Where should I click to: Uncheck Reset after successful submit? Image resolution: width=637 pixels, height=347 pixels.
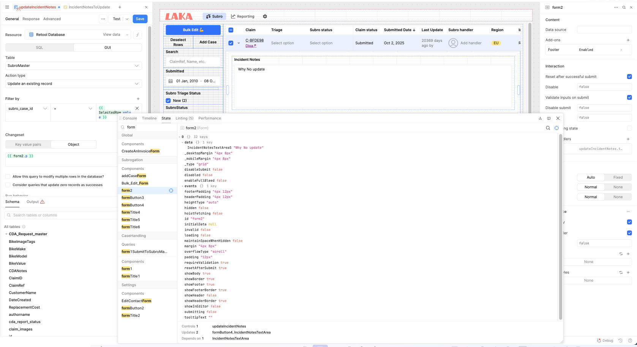[x=629, y=77]
